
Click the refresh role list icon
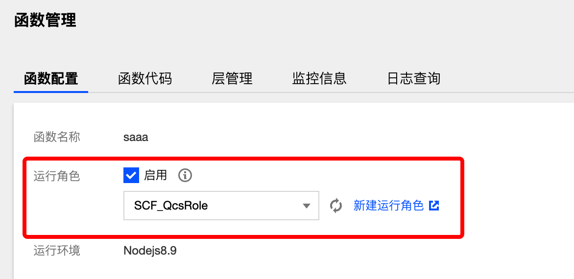click(336, 206)
